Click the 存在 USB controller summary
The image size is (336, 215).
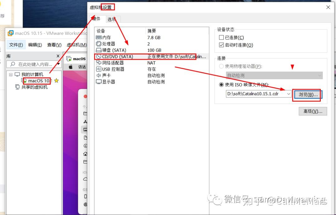tap(152, 69)
